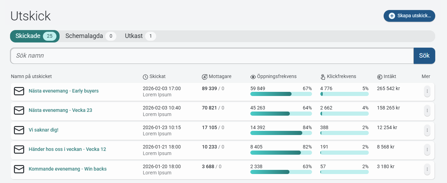Image resolution: width=447 pixels, height=183 pixels.
Task: Click the eye icon beside Öppningsfrekvens
Action: (x=253, y=77)
